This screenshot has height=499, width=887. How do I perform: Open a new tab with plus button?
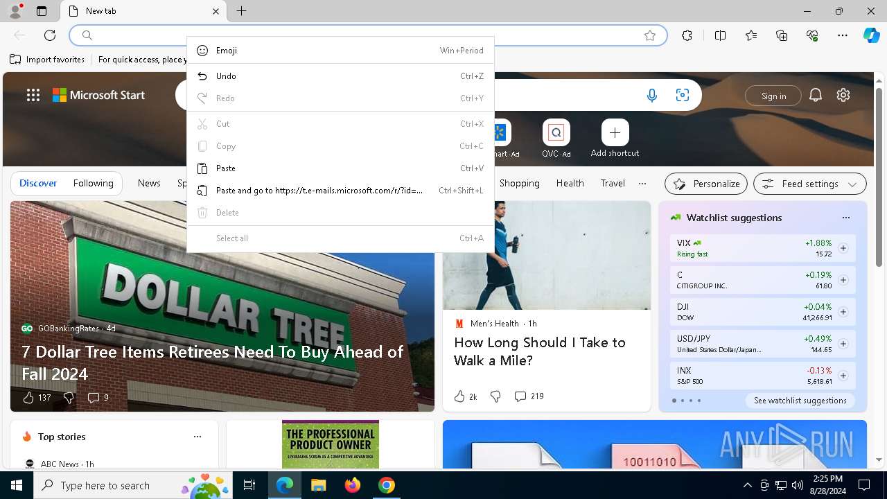[x=241, y=11]
